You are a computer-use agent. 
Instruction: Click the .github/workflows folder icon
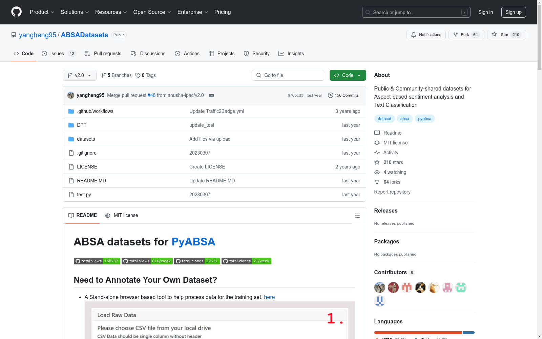point(71,111)
